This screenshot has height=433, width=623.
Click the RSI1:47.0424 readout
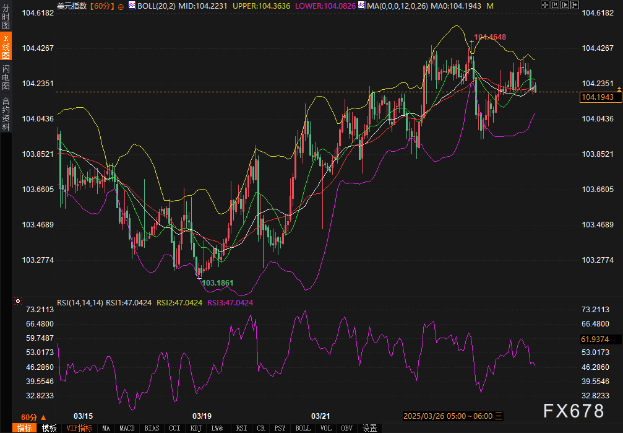[x=129, y=303]
